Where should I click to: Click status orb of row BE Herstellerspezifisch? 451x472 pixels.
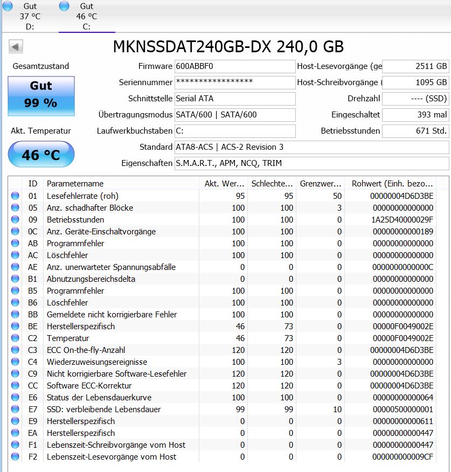(15, 326)
